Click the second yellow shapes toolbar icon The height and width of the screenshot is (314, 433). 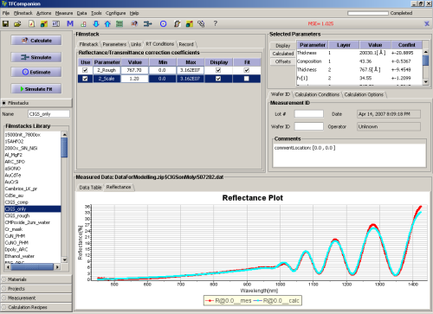click(x=190, y=24)
